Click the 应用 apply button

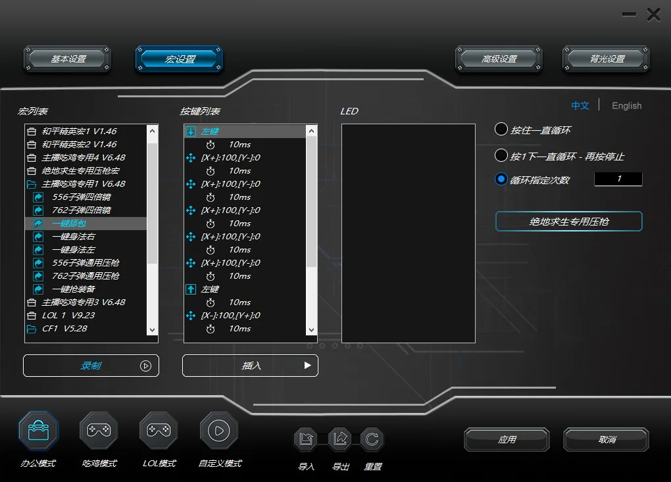507,440
